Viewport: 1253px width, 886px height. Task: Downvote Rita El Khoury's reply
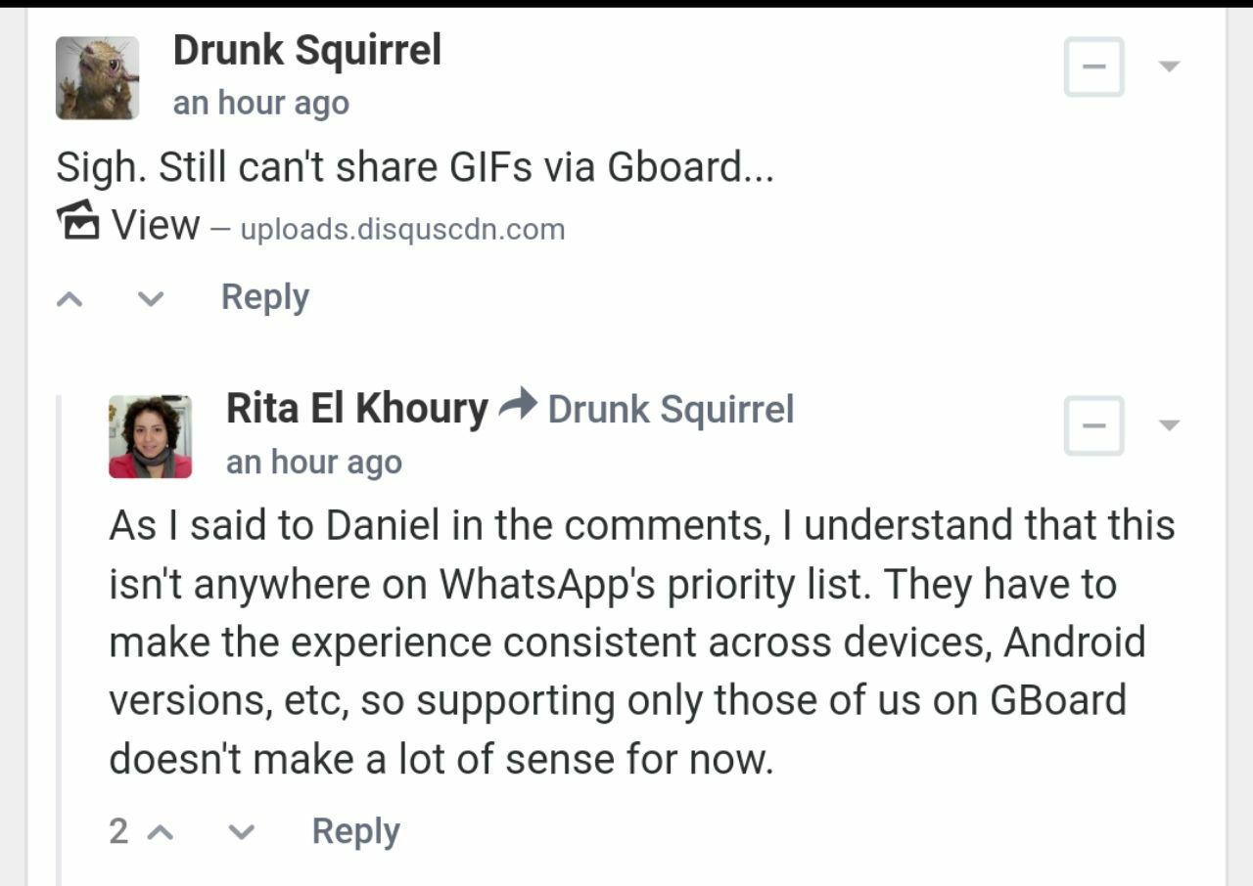(x=241, y=832)
